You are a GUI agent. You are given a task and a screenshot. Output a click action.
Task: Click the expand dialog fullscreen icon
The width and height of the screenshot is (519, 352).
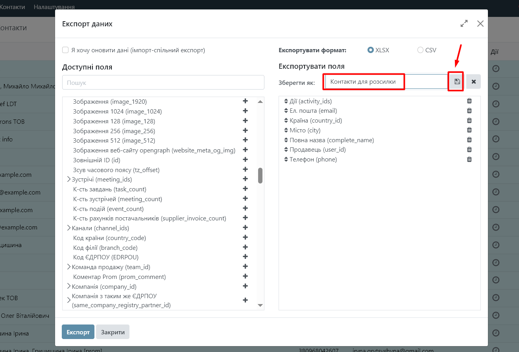[464, 24]
